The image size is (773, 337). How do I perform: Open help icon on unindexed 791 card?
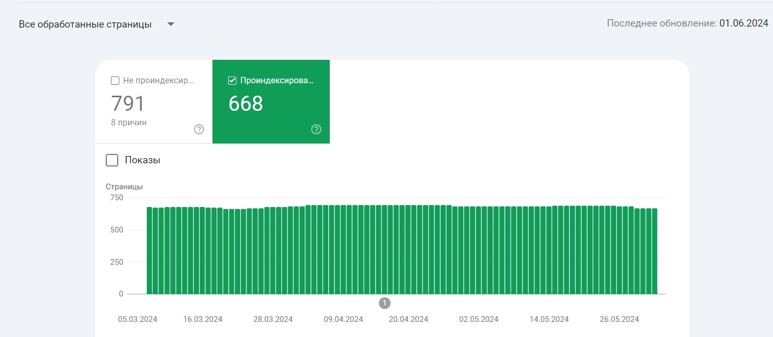199,129
